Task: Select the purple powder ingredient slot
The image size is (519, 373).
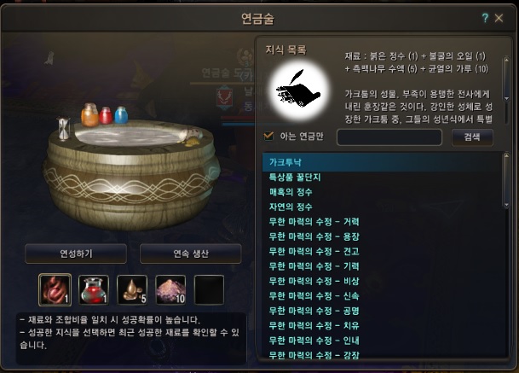Action: point(170,290)
